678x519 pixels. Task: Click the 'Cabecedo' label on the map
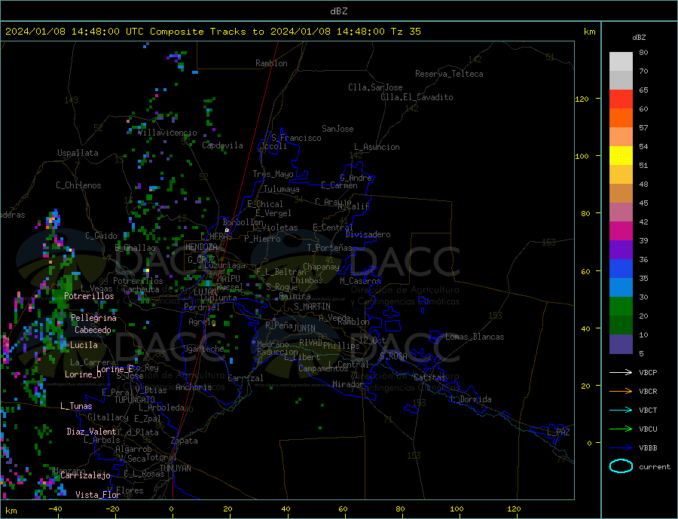(93, 330)
